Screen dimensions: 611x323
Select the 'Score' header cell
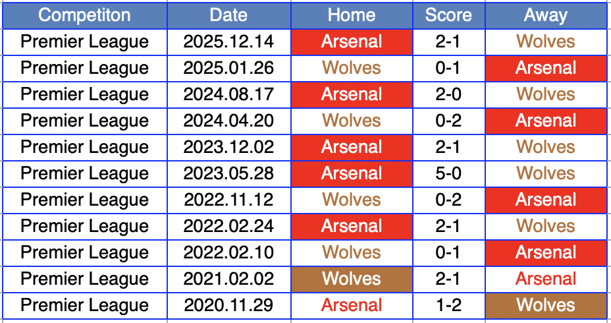(448, 15)
